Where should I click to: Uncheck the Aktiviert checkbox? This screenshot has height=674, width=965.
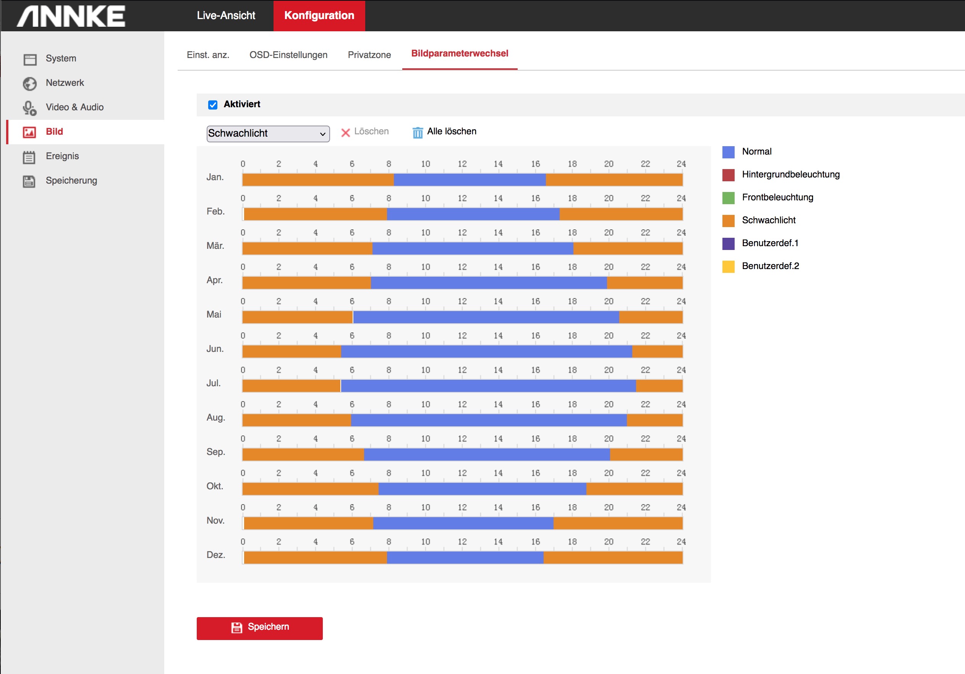click(x=213, y=105)
